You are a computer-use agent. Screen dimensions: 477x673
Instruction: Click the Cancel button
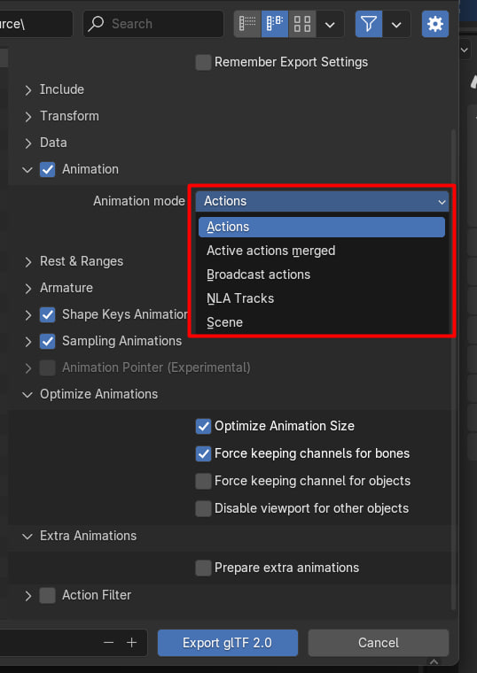tap(379, 643)
